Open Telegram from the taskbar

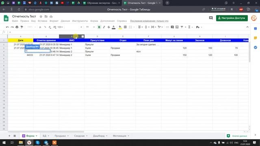tap(46, 142)
